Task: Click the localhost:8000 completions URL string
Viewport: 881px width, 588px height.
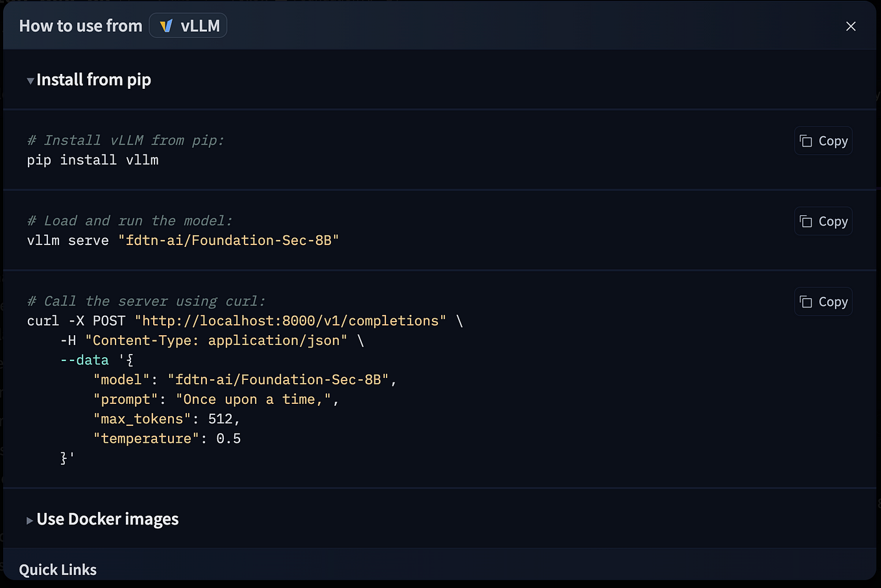Action: click(x=290, y=321)
